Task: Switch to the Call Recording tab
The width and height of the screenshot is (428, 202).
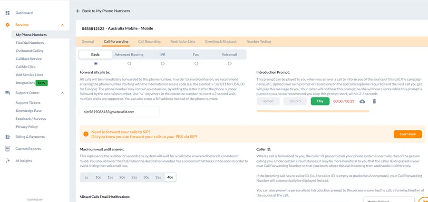Action: pos(149,42)
